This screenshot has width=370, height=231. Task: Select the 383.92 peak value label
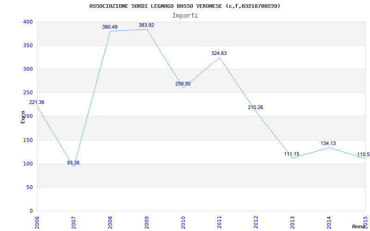pyautogui.click(x=146, y=25)
